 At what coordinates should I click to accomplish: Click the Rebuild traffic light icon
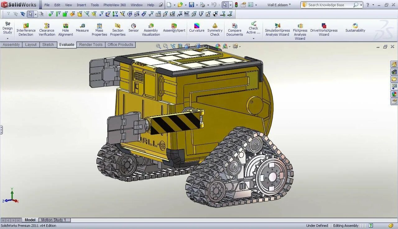236,5
